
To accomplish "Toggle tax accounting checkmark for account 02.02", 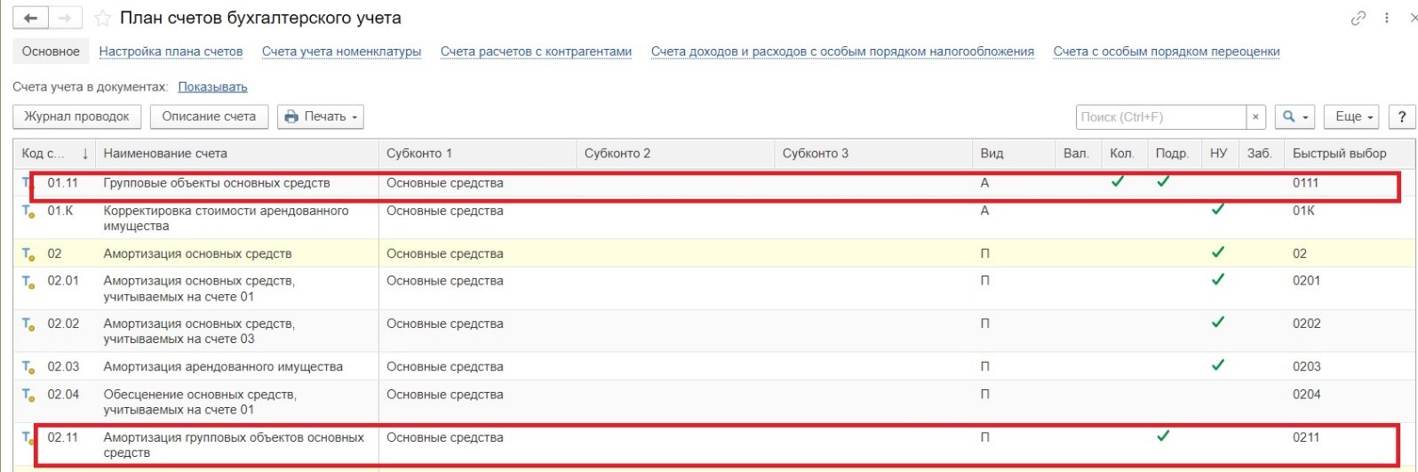I will coord(1218,322).
